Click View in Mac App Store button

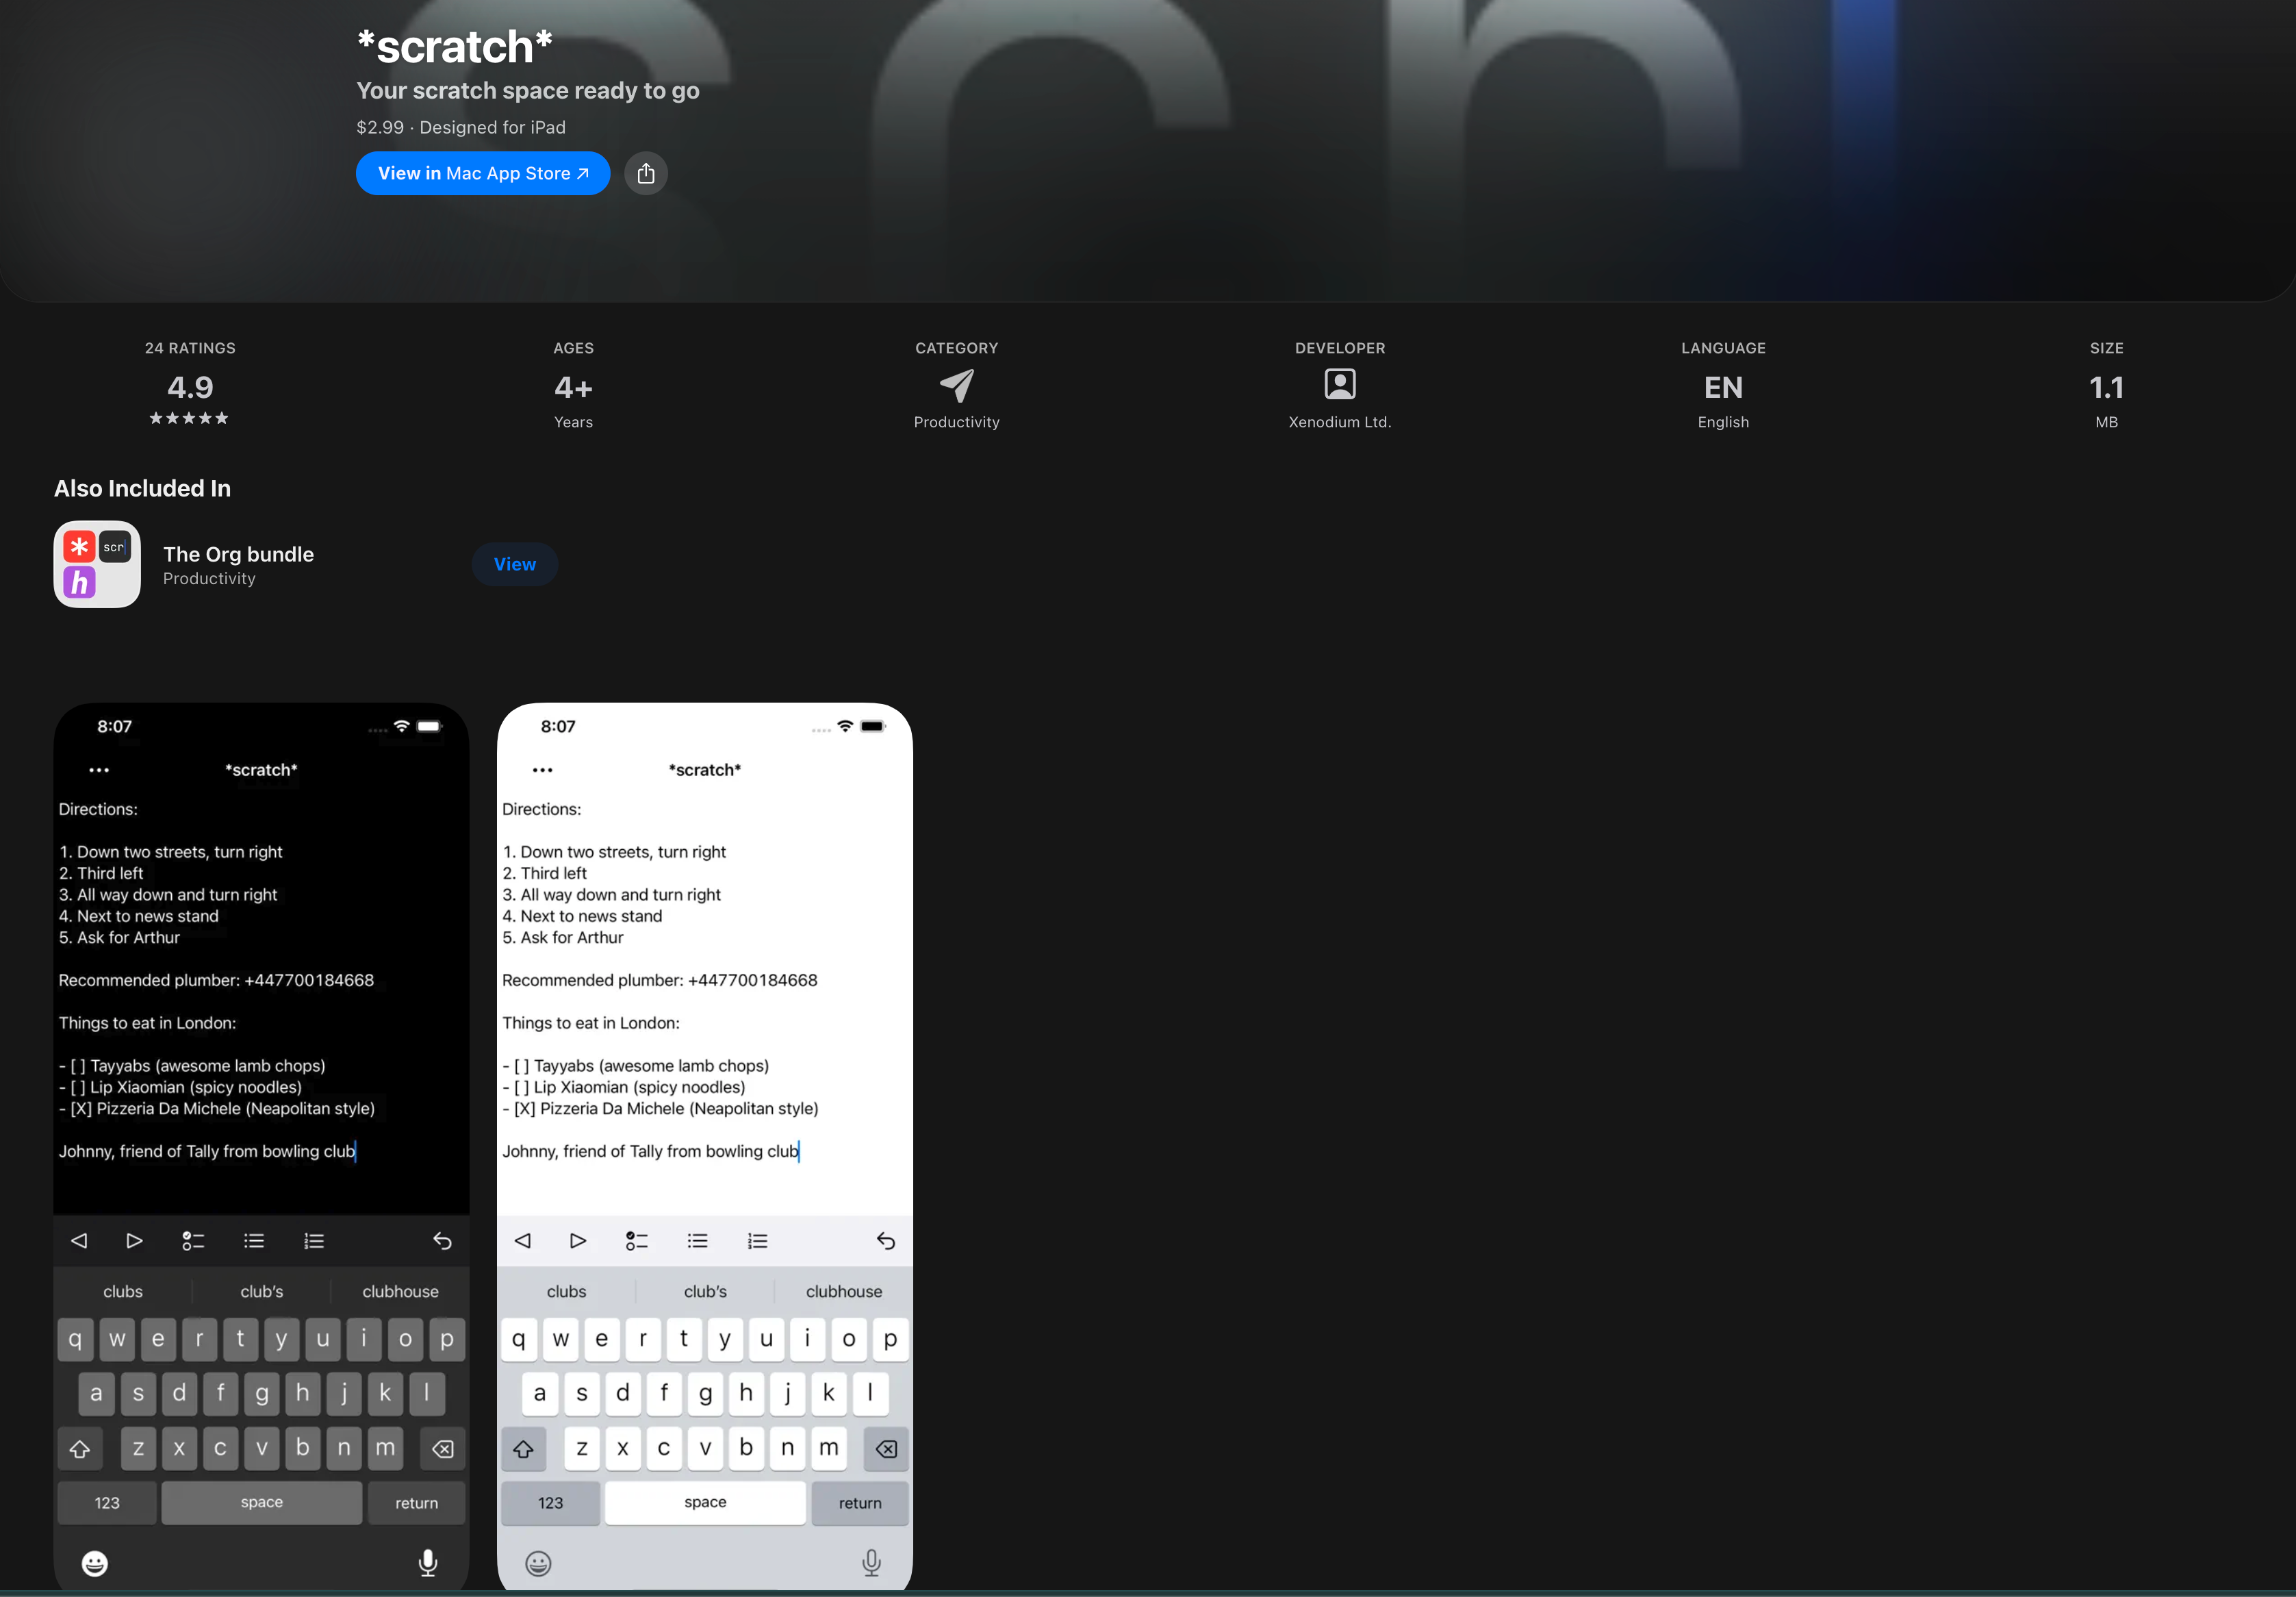(483, 173)
